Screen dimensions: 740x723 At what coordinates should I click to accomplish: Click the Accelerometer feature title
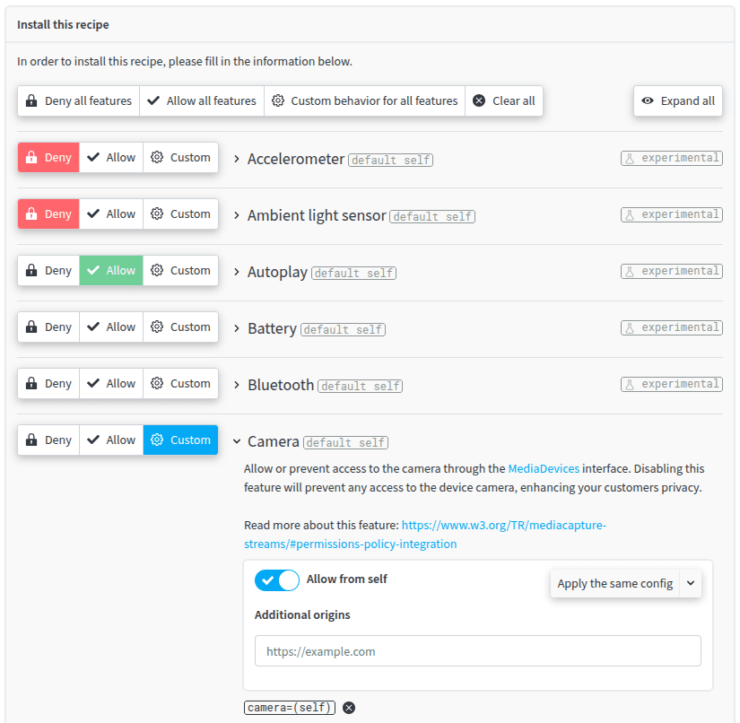[296, 159]
